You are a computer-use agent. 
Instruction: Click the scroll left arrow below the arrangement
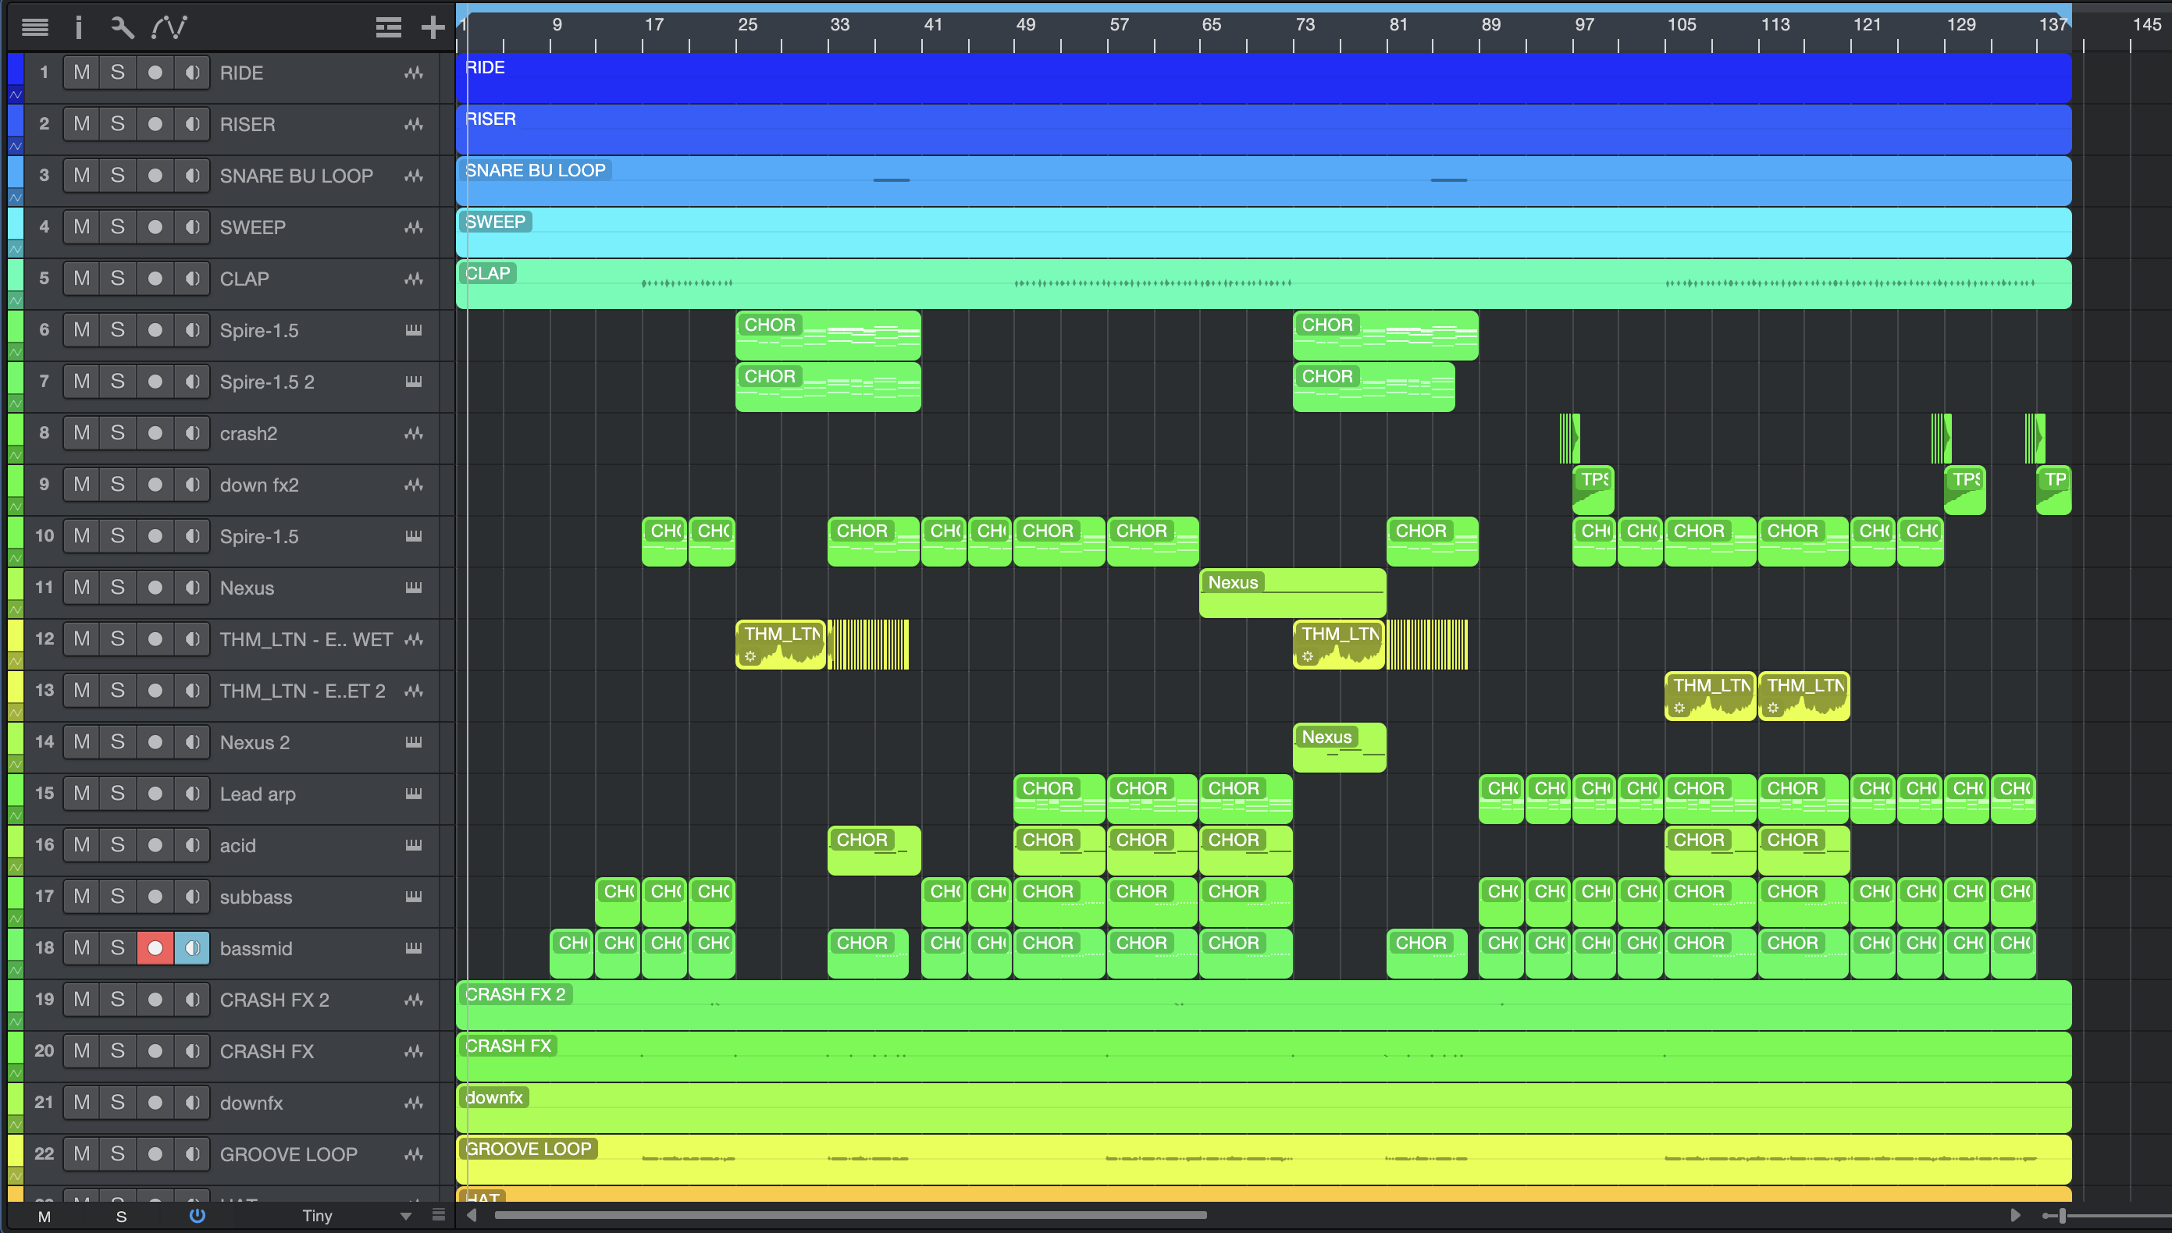[471, 1215]
